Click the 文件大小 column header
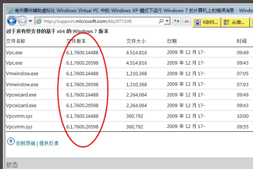Screen dimensions: 253x169 pyautogui.click(x=136, y=41)
